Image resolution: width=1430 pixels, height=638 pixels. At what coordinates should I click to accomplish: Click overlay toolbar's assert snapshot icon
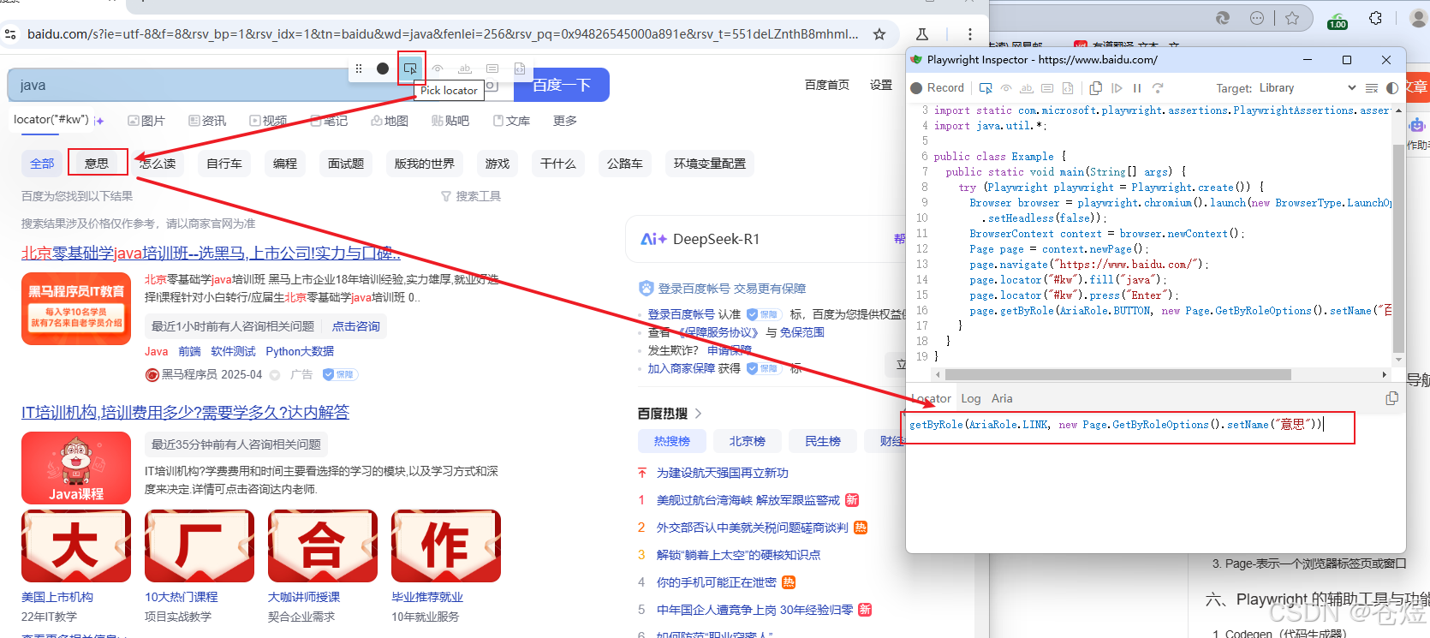pos(520,69)
